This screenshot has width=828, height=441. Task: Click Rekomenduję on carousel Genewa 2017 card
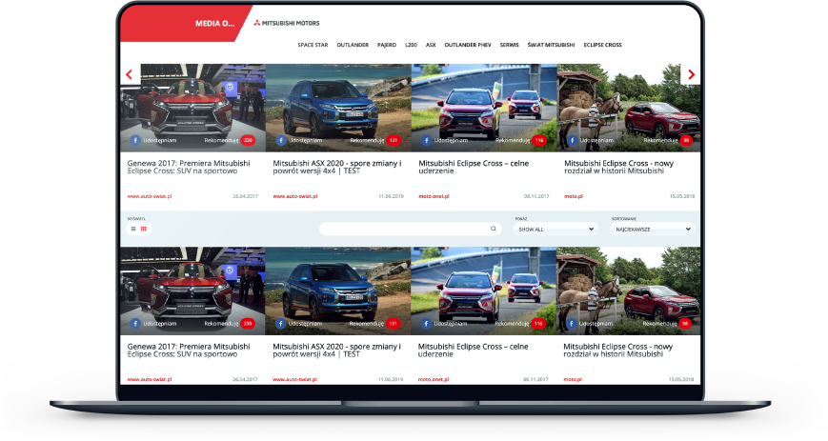(x=222, y=140)
